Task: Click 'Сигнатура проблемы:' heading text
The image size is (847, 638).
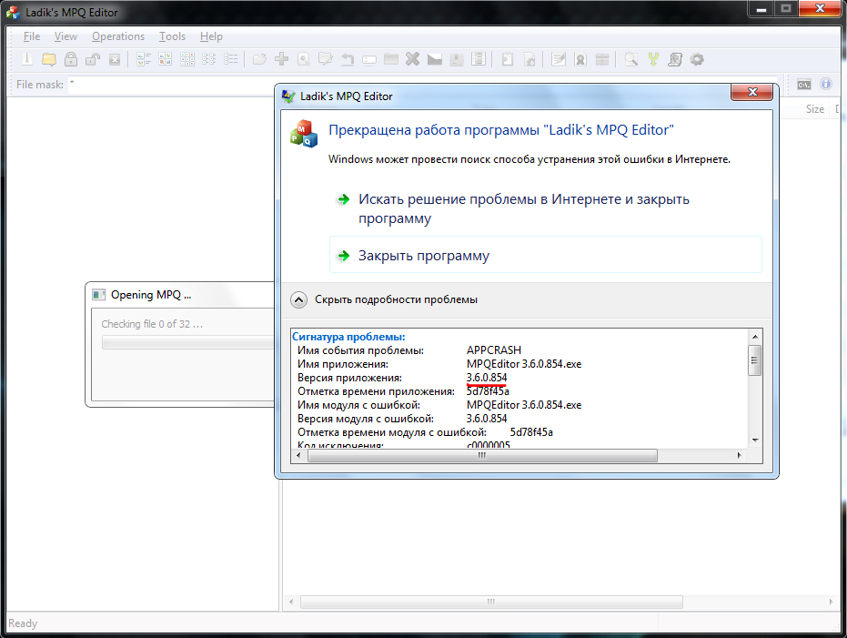Action: [348, 337]
